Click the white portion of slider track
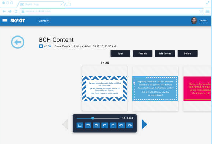 point(107,118)
